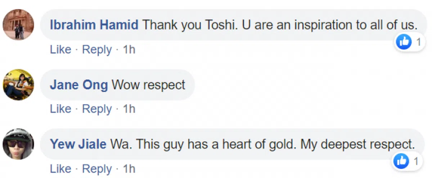Visit Ibrahim Hamid's profile via name link
This screenshot has width=432, height=178.
[x=94, y=25]
